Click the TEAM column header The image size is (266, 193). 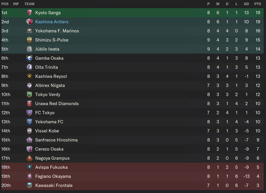29,4
